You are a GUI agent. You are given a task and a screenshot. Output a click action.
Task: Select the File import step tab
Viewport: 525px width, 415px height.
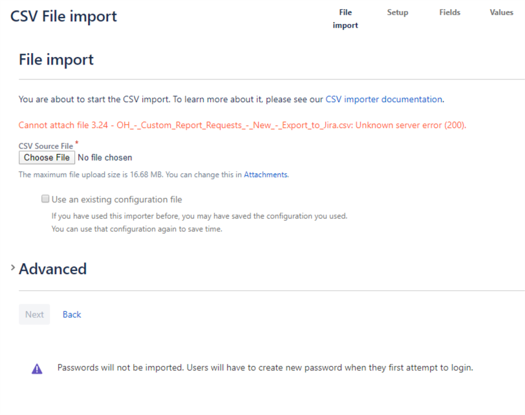coord(345,19)
